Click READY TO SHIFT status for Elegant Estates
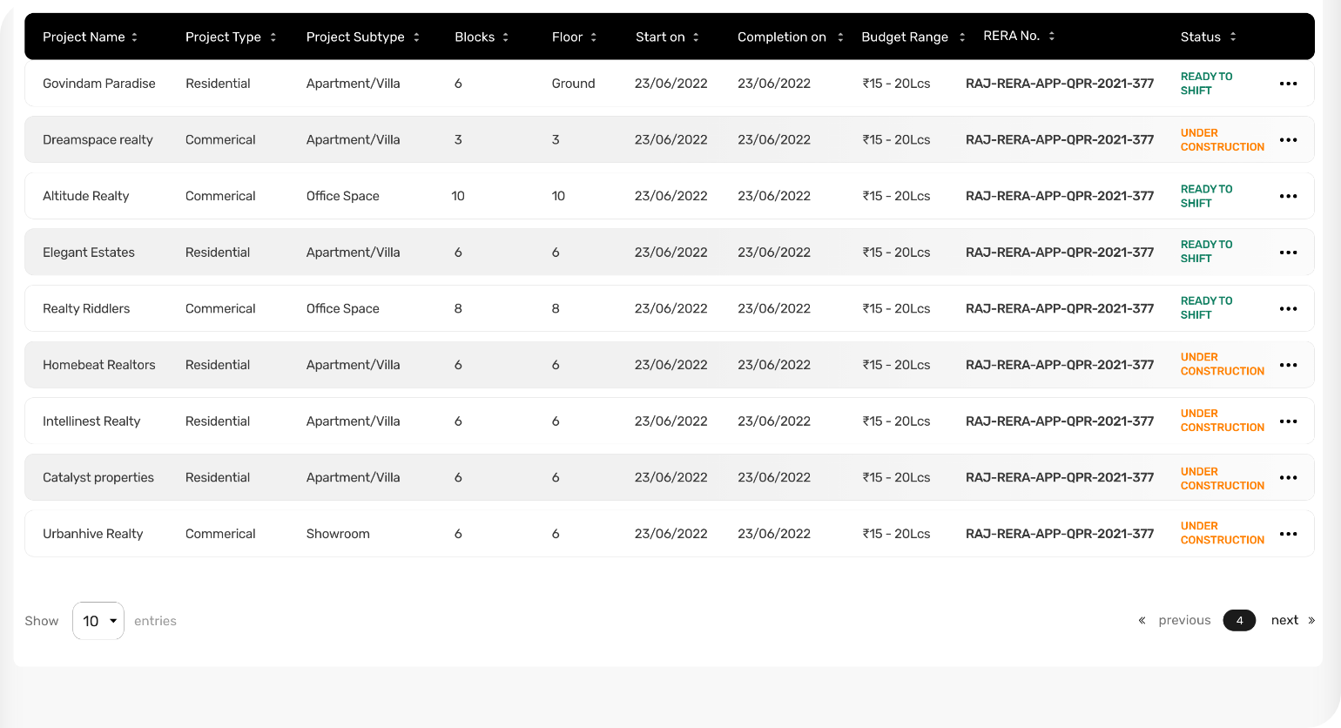The height and width of the screenshot is (728, 1341). (x=1206, y=252)
